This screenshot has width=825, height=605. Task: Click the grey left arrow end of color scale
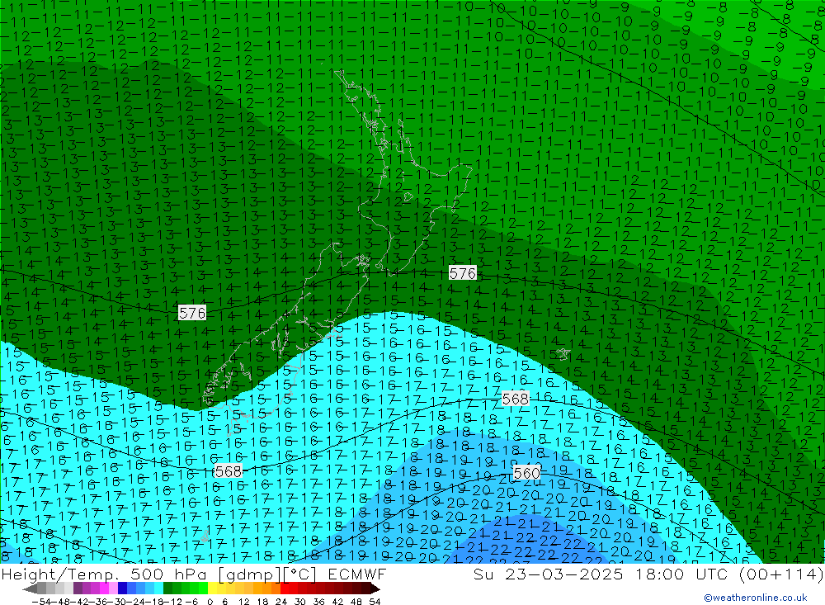coord(30,588)
